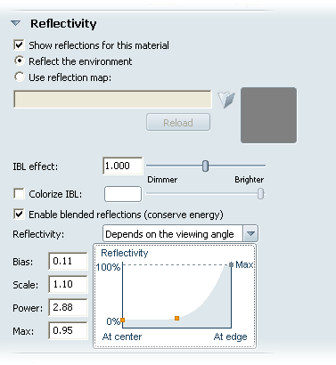Click the Bias value field
This screenshot has height=365, width=336.
[68, 261]
